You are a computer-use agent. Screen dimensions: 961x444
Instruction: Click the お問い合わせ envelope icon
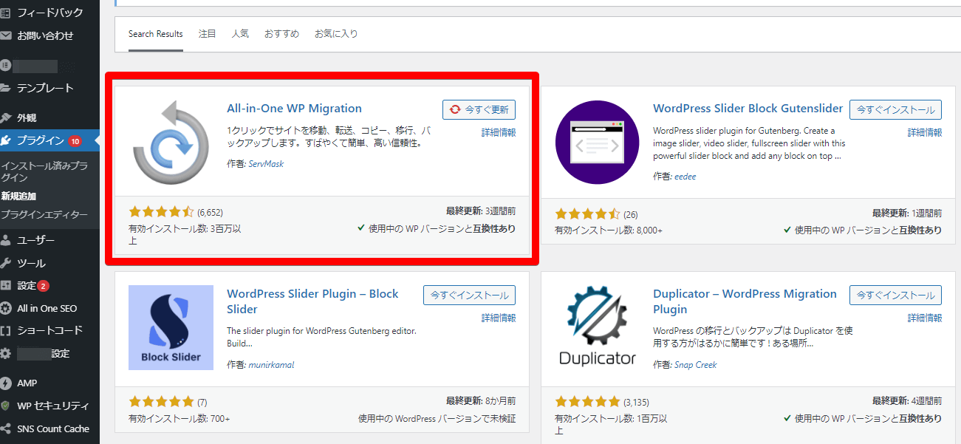coord(6,35)
